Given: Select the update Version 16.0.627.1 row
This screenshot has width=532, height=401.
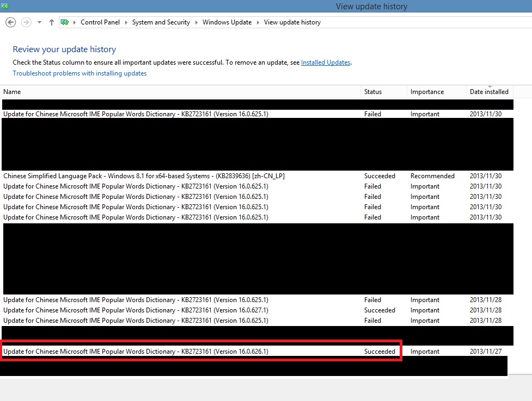Looking at the screenshot, I should coord(258,310).
